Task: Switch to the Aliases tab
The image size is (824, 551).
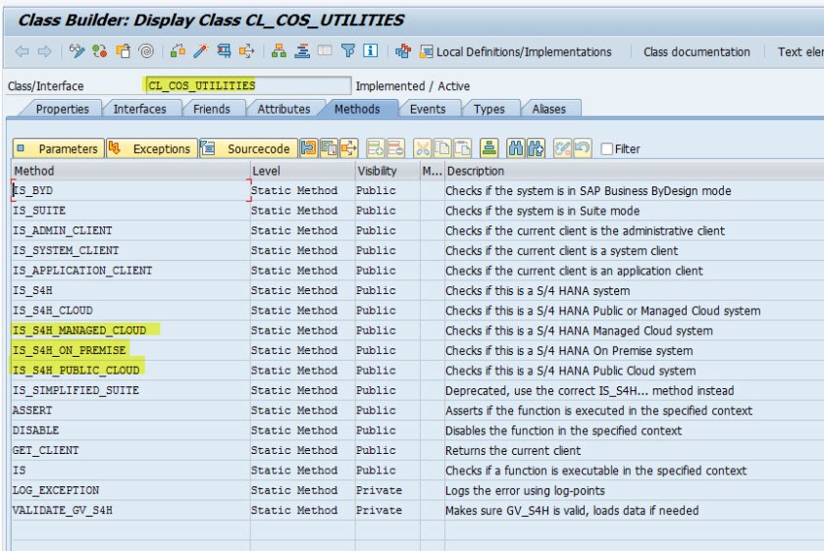Action: 548,109
